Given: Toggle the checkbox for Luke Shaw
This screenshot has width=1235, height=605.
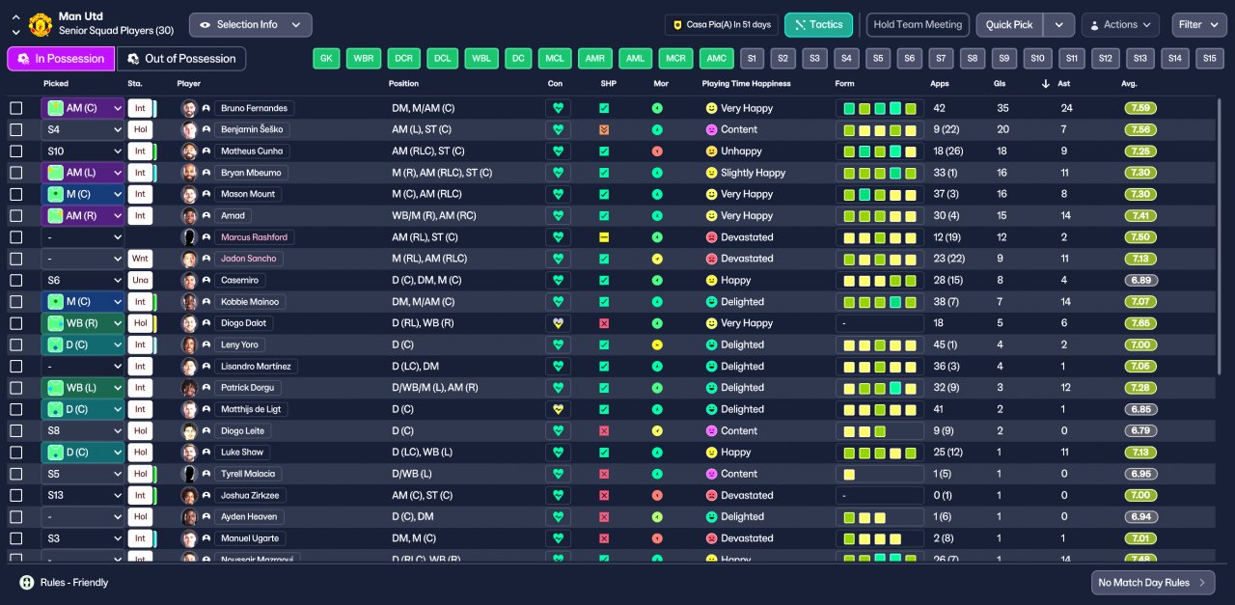Looking at the screenshot, I should click(16, 453).
